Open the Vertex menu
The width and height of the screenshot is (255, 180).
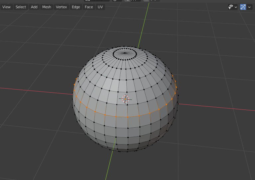61,7
